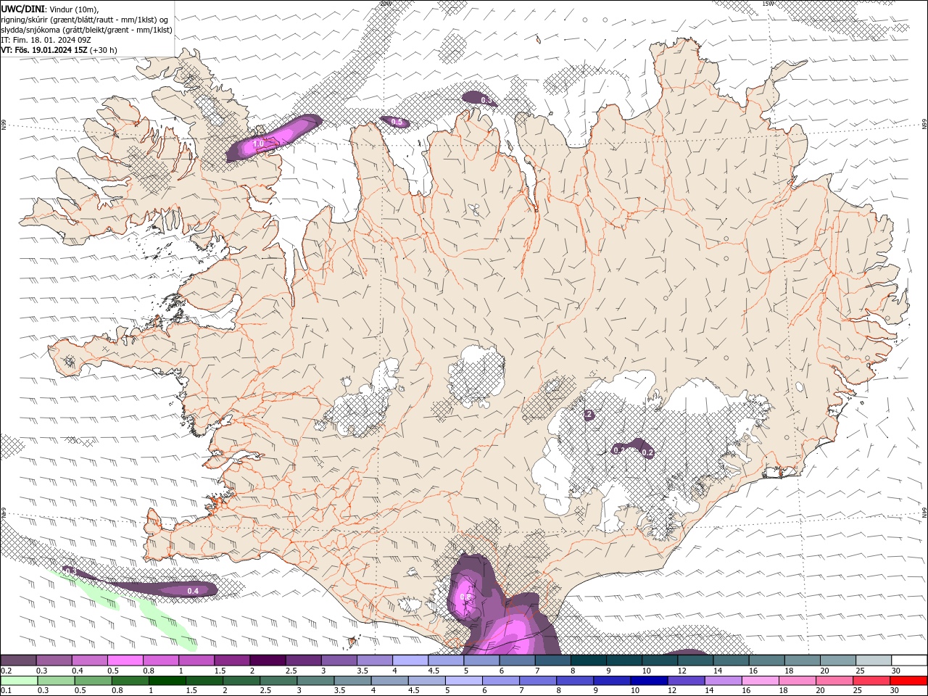Click the light periwinkle 5 swatch, bottom legend row
This screenshot has width=928, height=696.
click(x=464, y=681)
